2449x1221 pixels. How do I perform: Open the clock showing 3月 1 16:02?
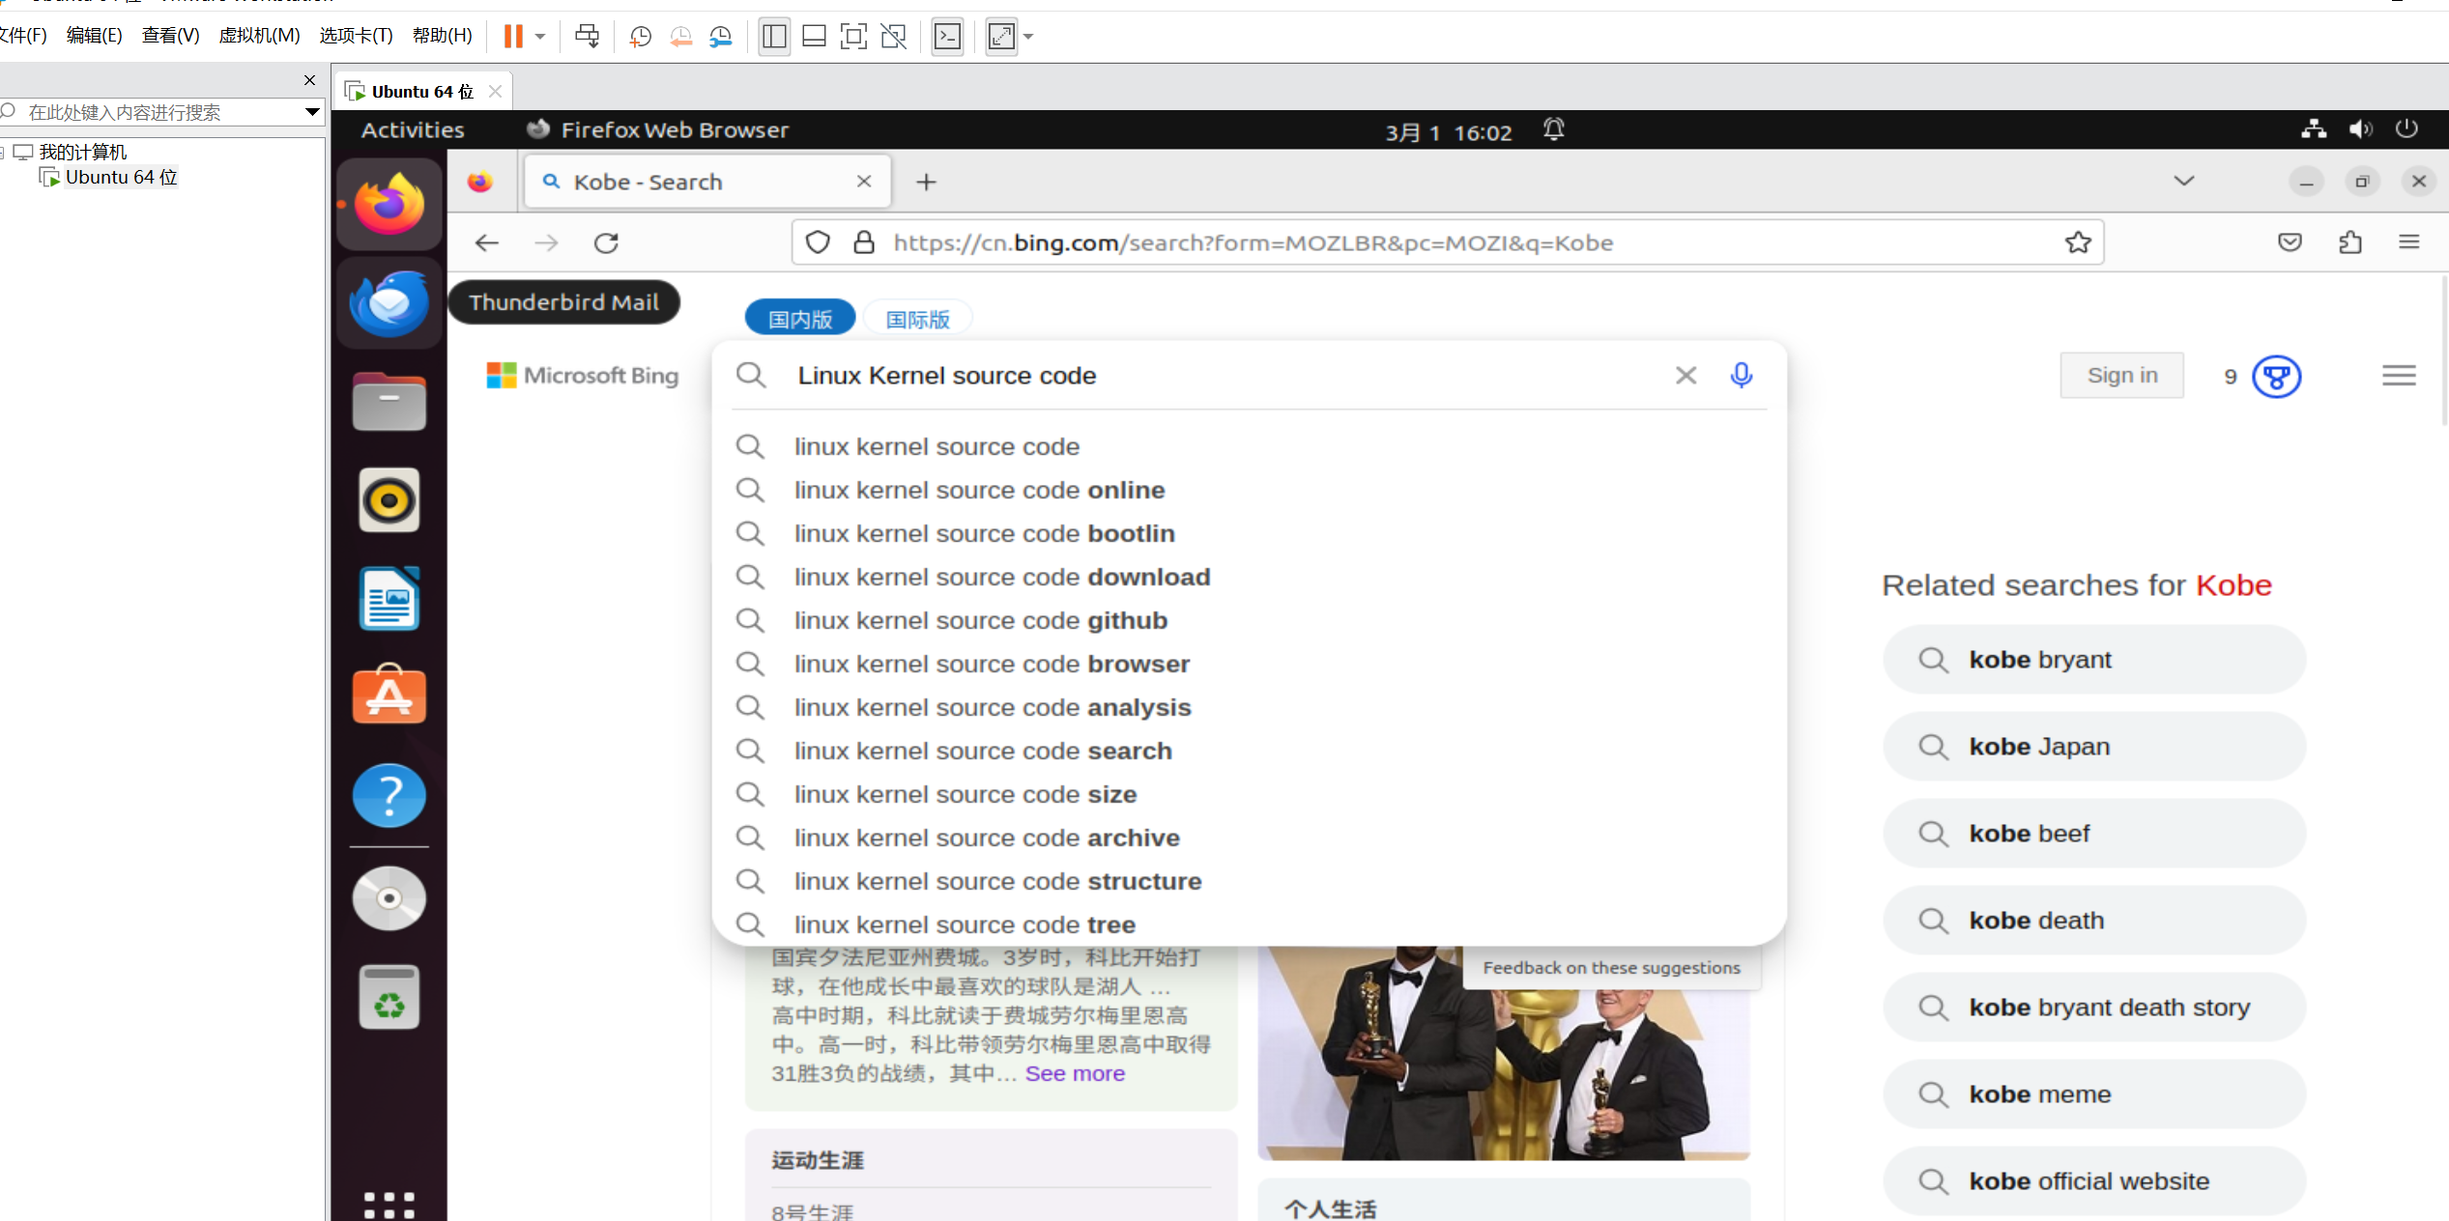pos(1448,131)
